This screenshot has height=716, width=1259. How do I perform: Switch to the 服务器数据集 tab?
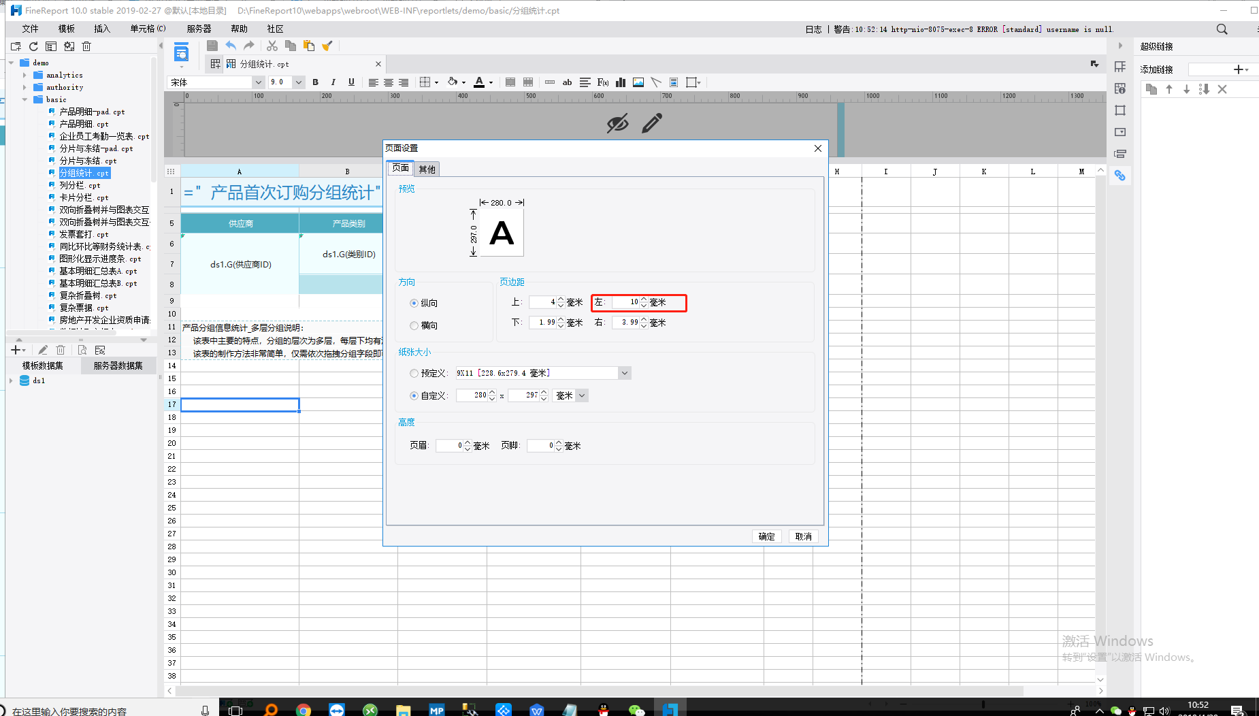[118, 365]
